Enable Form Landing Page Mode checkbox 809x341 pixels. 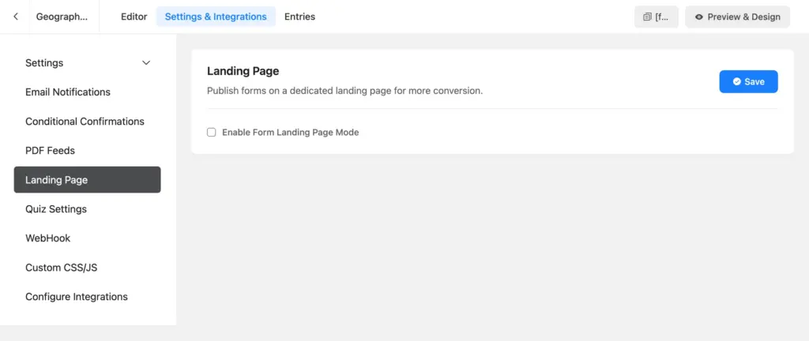point(211,133)
